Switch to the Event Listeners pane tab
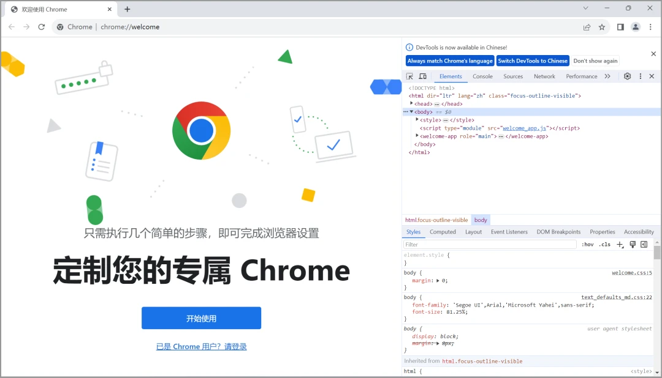This screenshot has height=378, width=662. 509,232
